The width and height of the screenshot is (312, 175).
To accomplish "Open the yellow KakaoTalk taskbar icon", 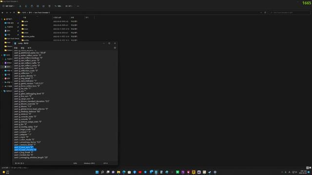I will [x=194, y=172].
